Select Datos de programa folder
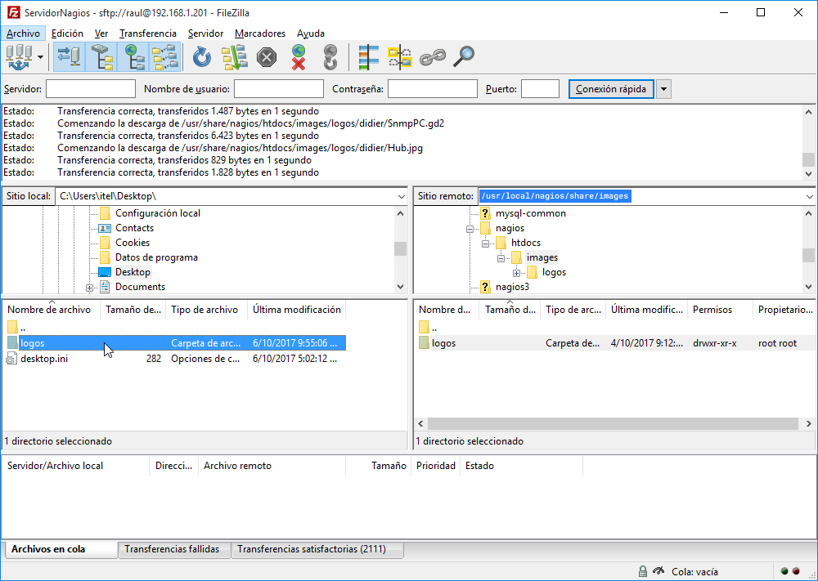The height and width of the screenshot is (581, 818). [156, 257]
